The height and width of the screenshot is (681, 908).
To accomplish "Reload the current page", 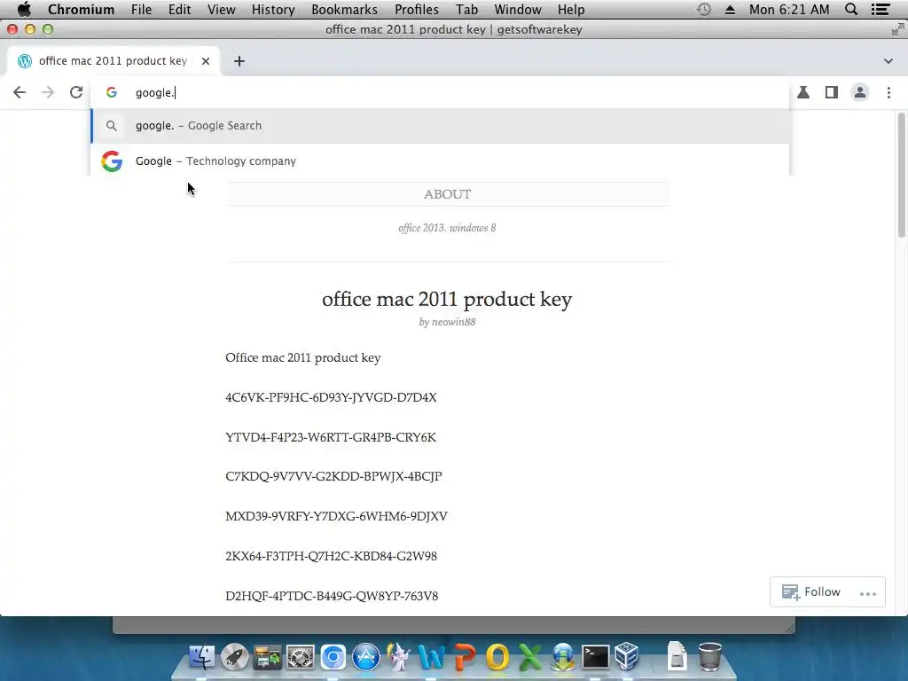I will (x=76, y=92).
